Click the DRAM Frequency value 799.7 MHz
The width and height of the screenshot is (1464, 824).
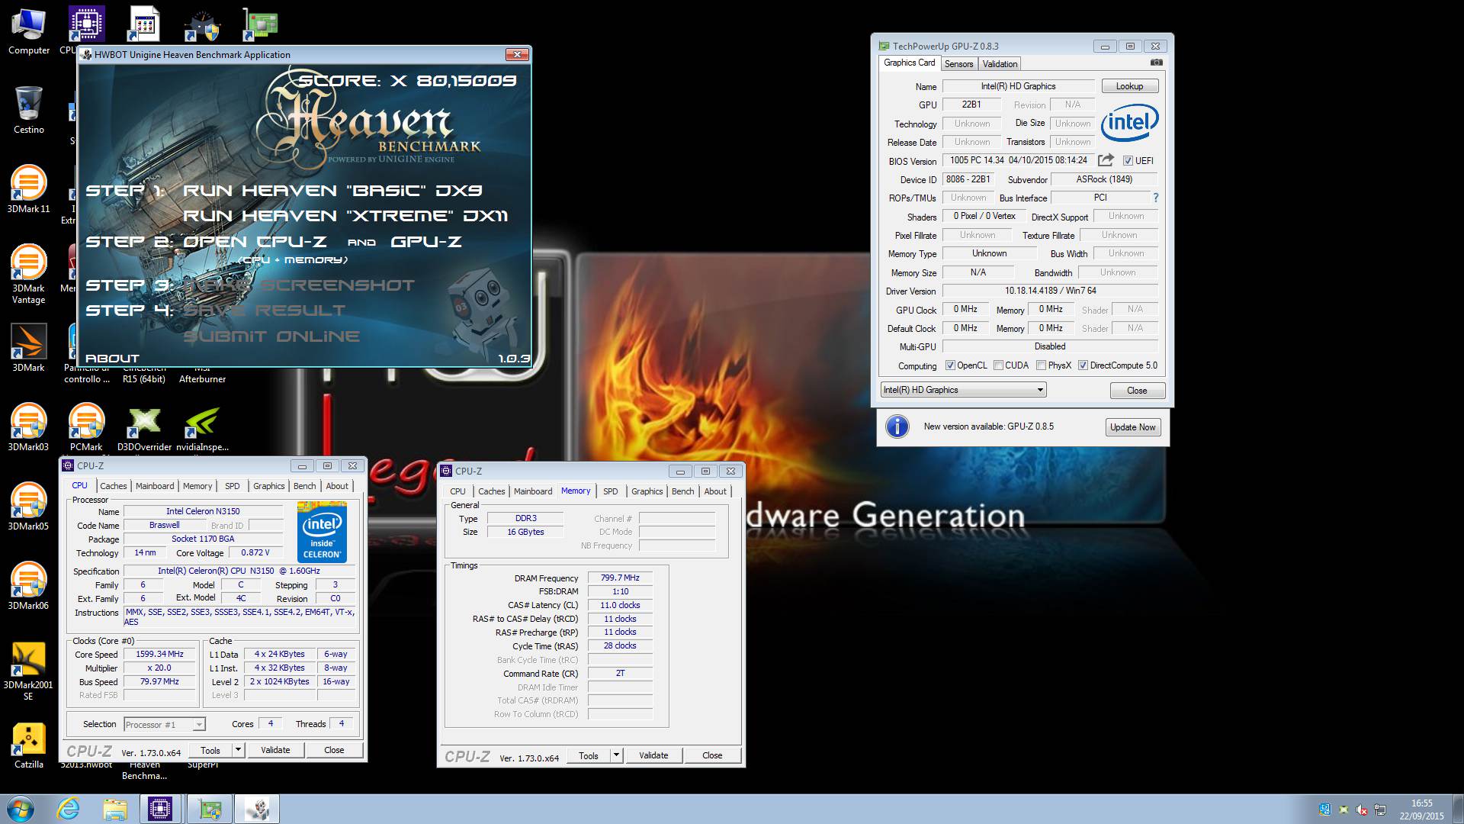[x=620, y=578]
